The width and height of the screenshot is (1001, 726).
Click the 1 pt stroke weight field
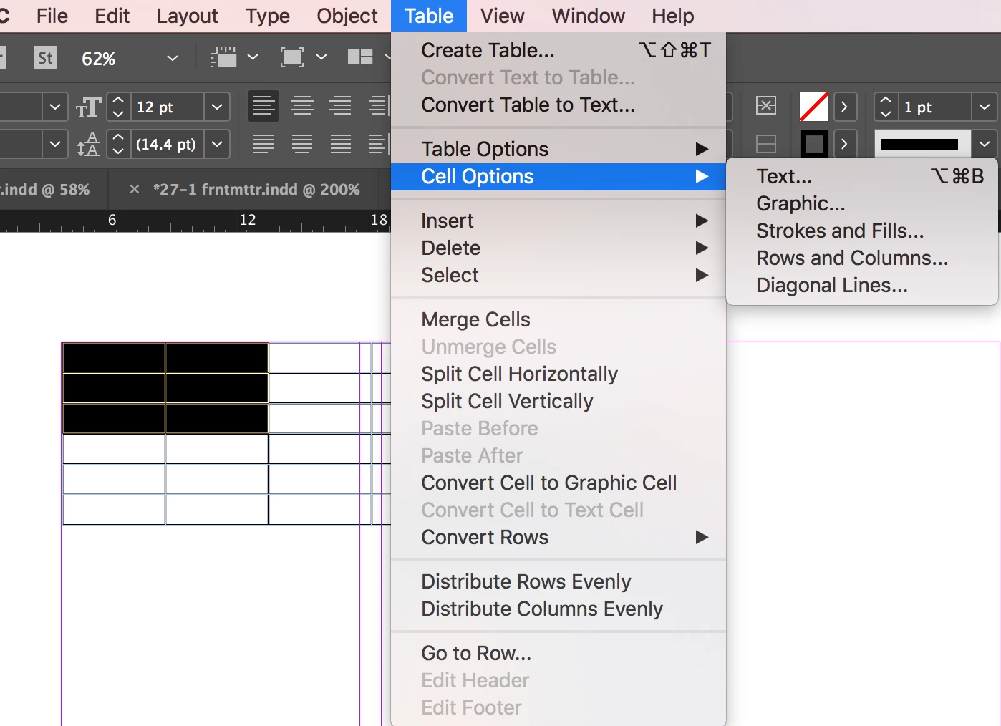[x=935, y=107]
